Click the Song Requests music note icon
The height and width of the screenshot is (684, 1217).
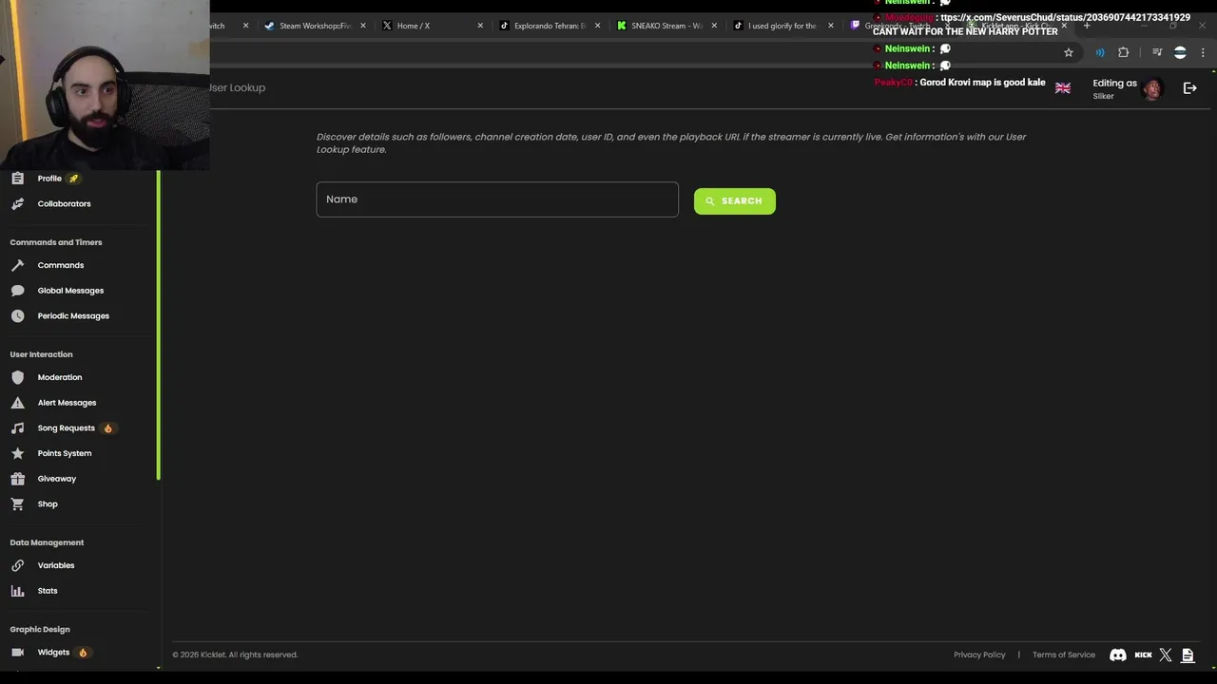pyautogui.click(x=17, y=427)
